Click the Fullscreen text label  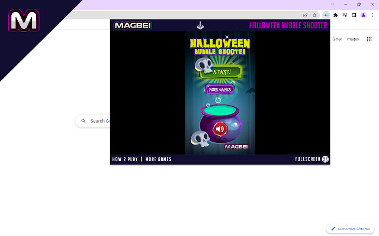tap(308, 159)
